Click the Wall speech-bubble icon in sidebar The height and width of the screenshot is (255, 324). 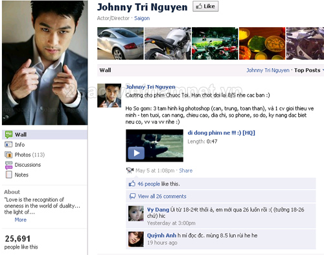pos(8,134)
